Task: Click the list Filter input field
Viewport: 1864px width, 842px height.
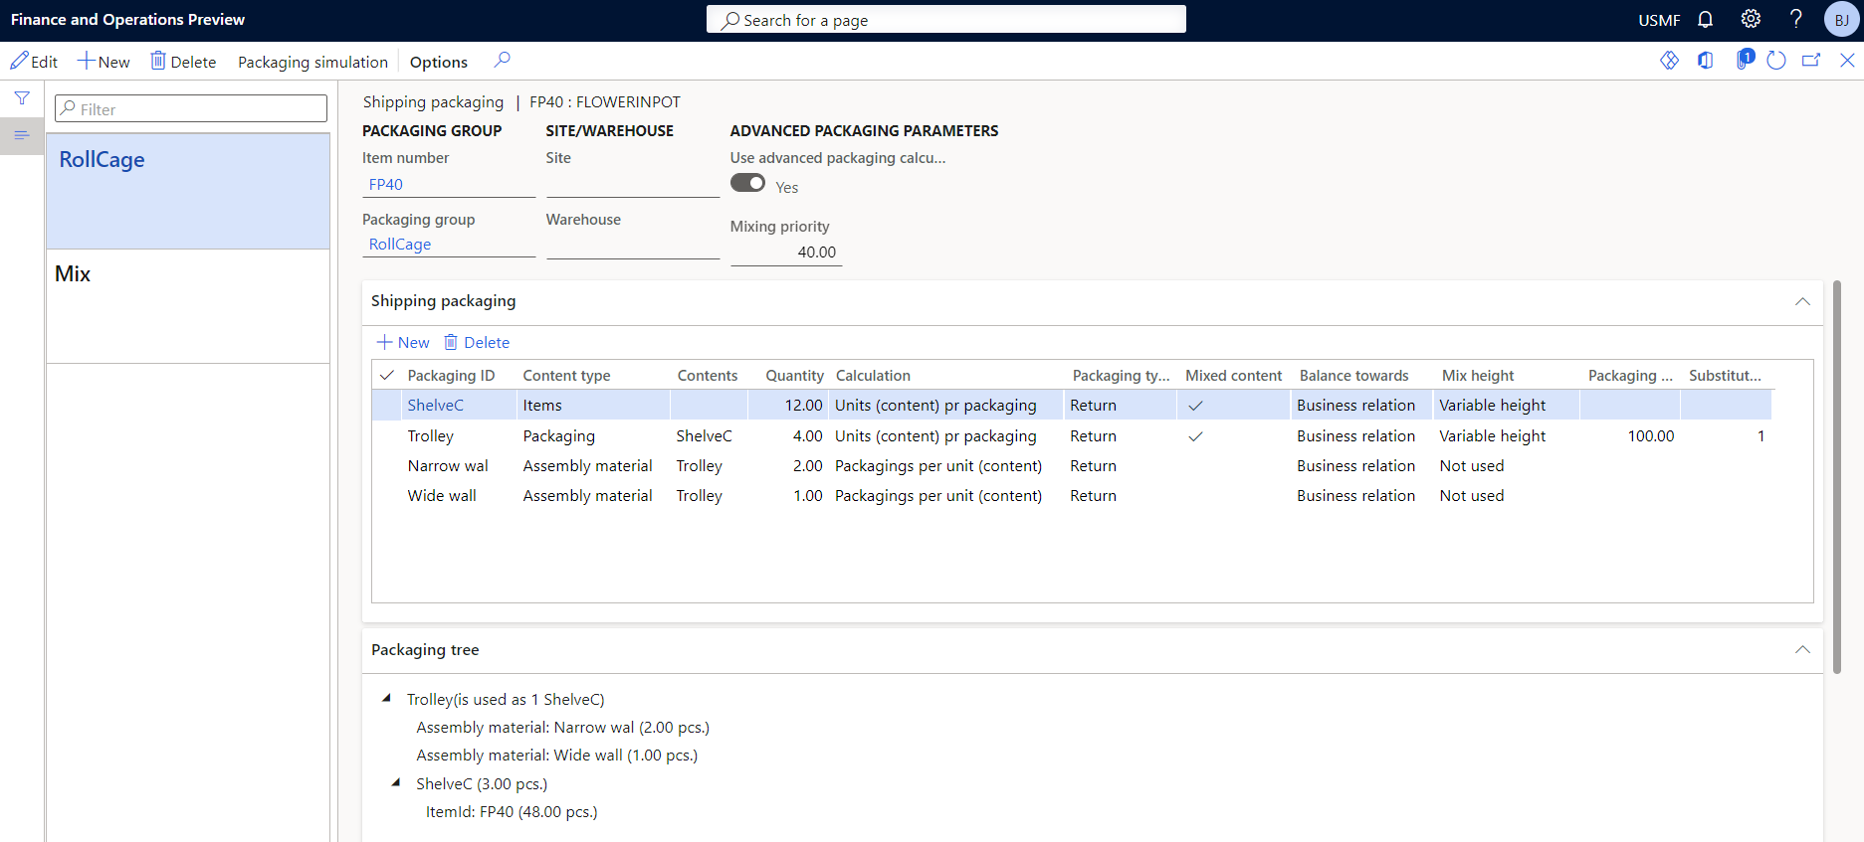Action: tap(191, 108)
